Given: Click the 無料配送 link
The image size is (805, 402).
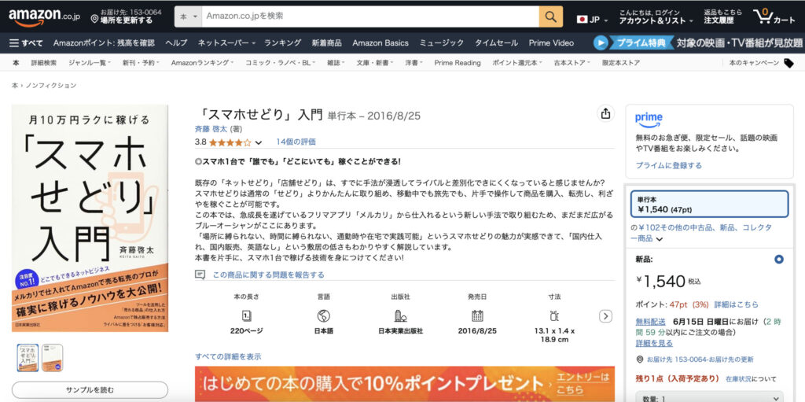Looking at the screenshot, I should [x=650, y=321].
